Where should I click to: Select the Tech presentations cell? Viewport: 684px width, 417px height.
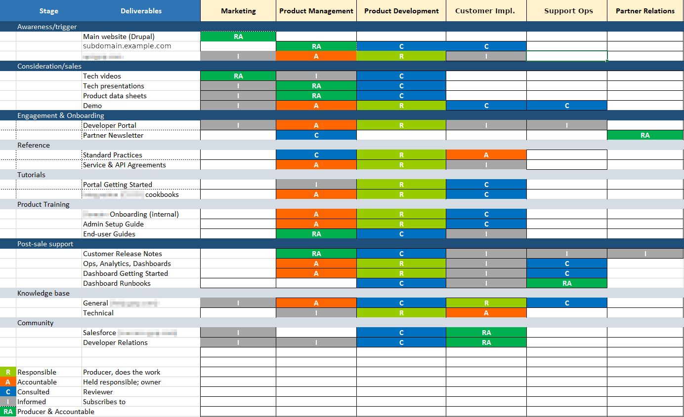coord(141,86)
